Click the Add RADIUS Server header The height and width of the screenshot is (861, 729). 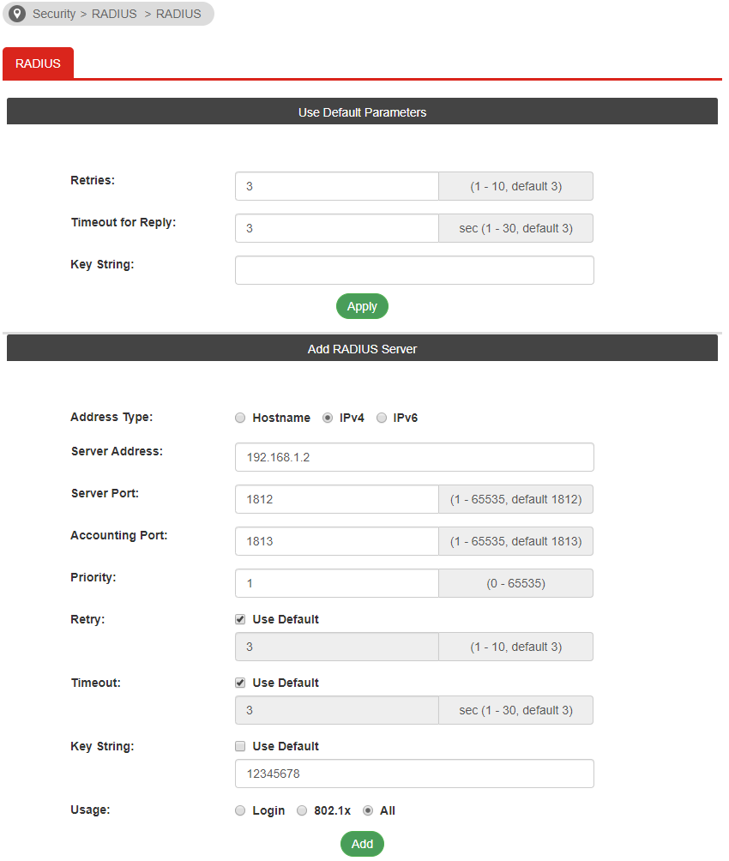point(362,348)
